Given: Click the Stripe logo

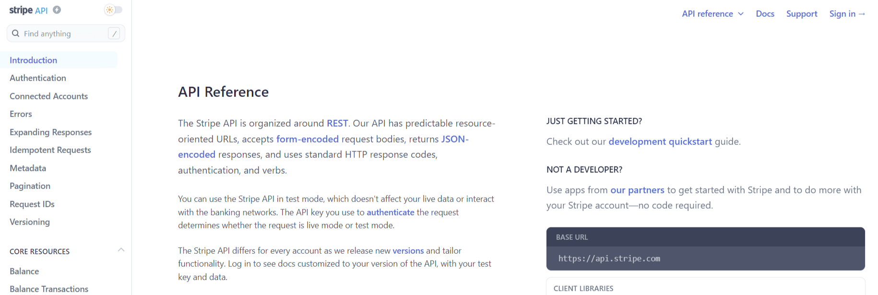Looking at the screenshot, I should [20, 10].
